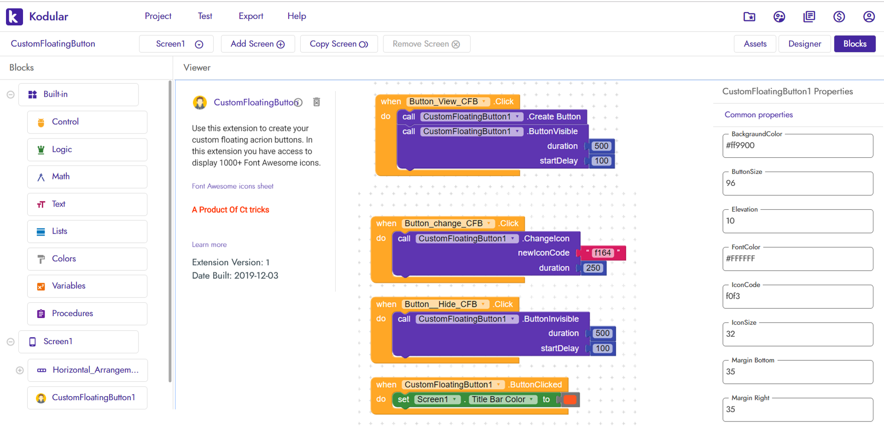Click the Logic category icon
884x431 pixels.
pyautogui.click(x=41, y=149)
